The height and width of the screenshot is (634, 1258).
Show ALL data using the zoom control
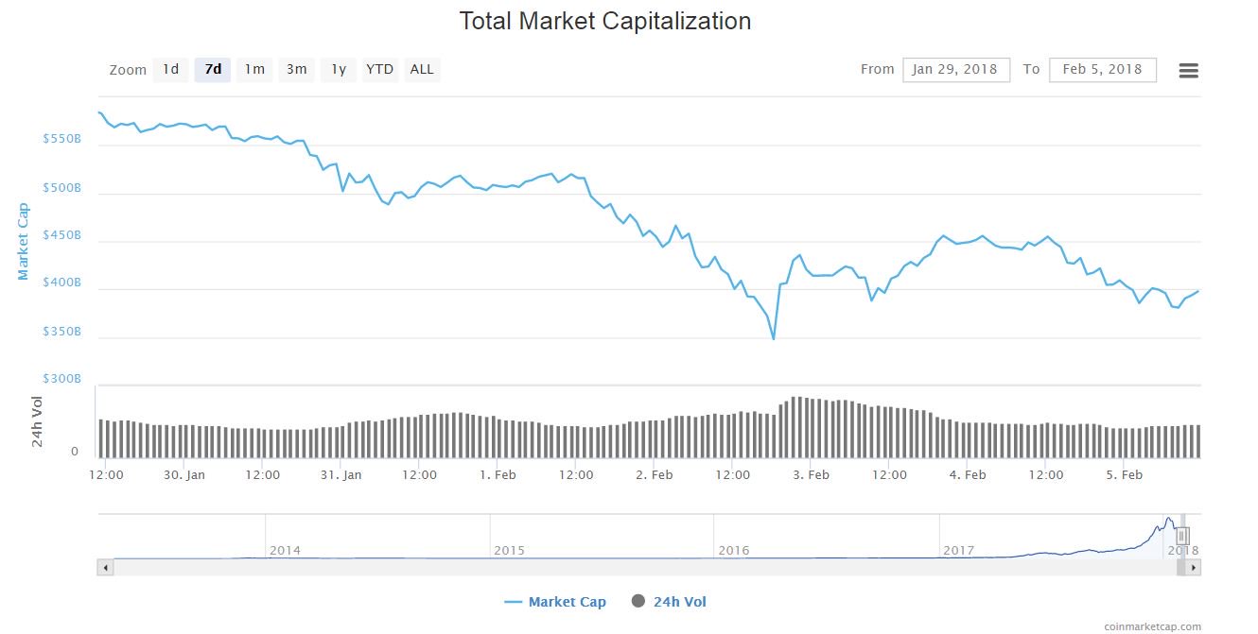(x=421, y=69)
